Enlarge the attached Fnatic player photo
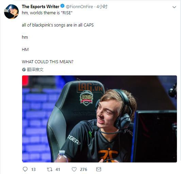 [99, 119]
